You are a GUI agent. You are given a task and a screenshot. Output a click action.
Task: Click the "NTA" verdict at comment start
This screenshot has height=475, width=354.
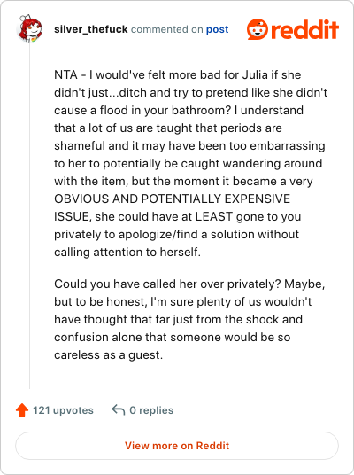[x=65, y=74]
